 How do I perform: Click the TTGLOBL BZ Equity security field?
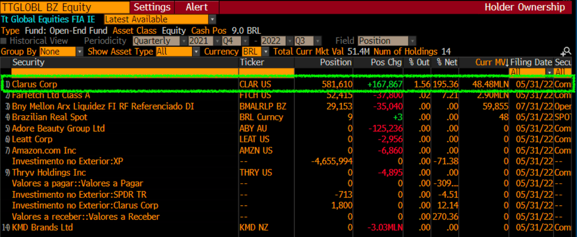(65, 7)
